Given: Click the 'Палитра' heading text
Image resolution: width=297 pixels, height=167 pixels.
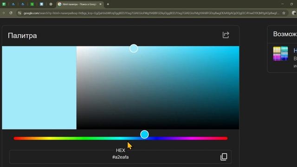Looking at the screenshot, I should (22, 36).
